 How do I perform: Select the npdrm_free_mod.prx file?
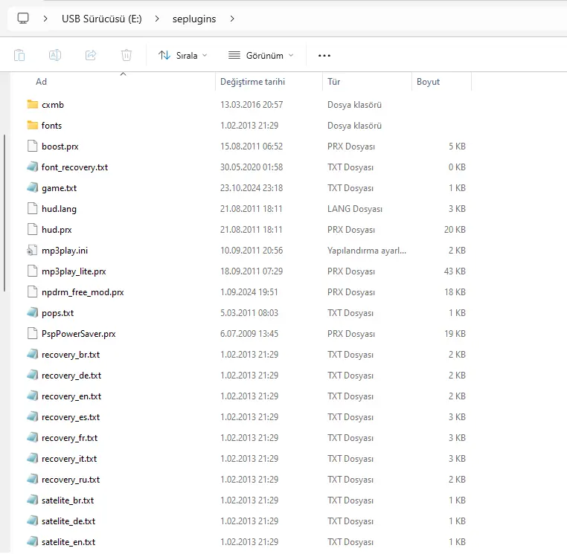pos(83,292)
